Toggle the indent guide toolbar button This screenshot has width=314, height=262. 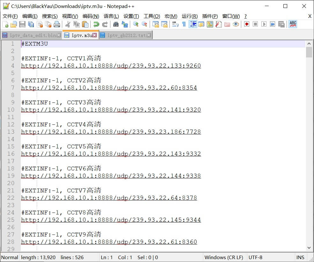tap(193, 25)
